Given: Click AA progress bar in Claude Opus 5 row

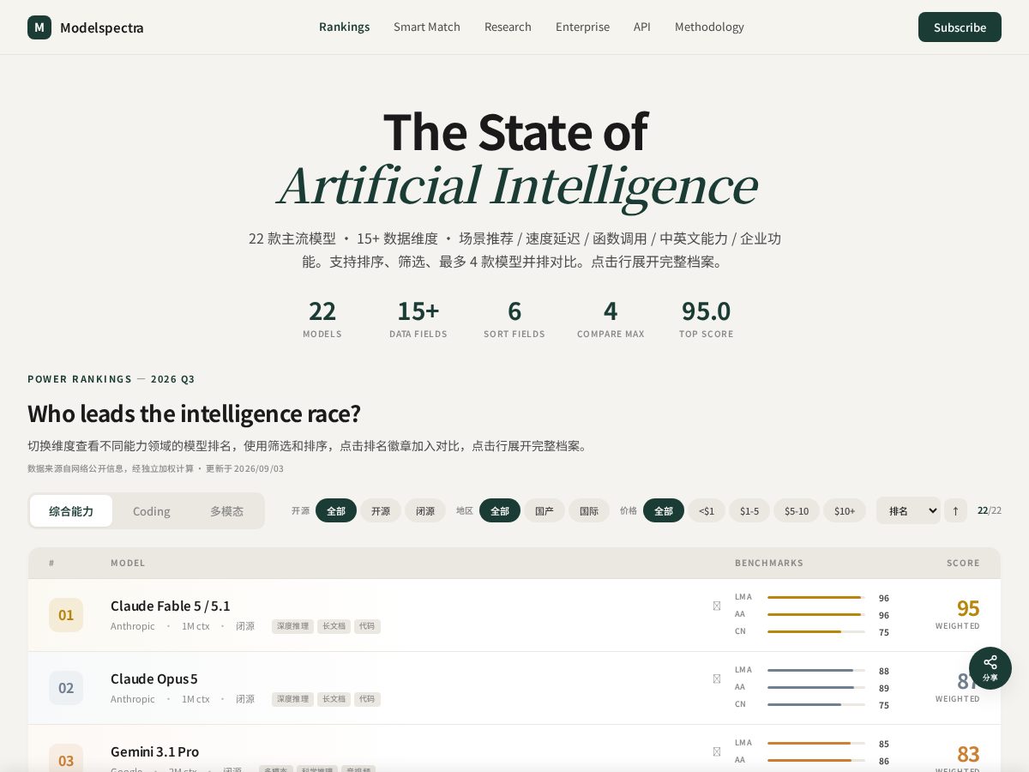Looking at the screenshot, I should [816, 687].
